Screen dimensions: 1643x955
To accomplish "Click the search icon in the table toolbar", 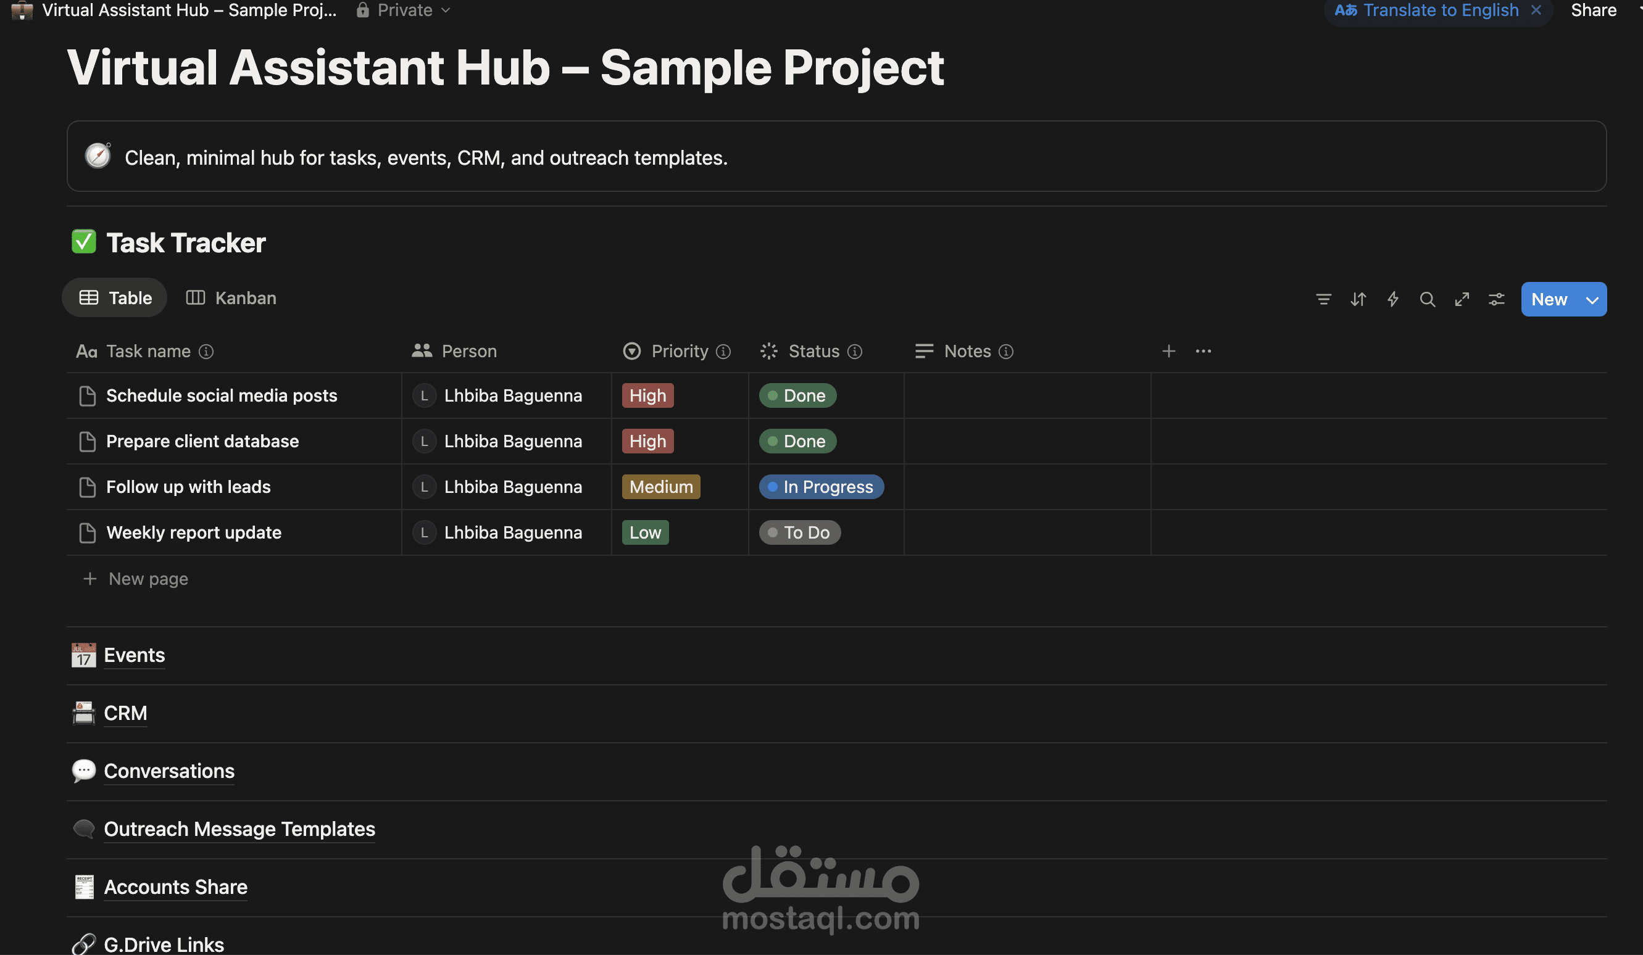I will (x=1428, y=299).
